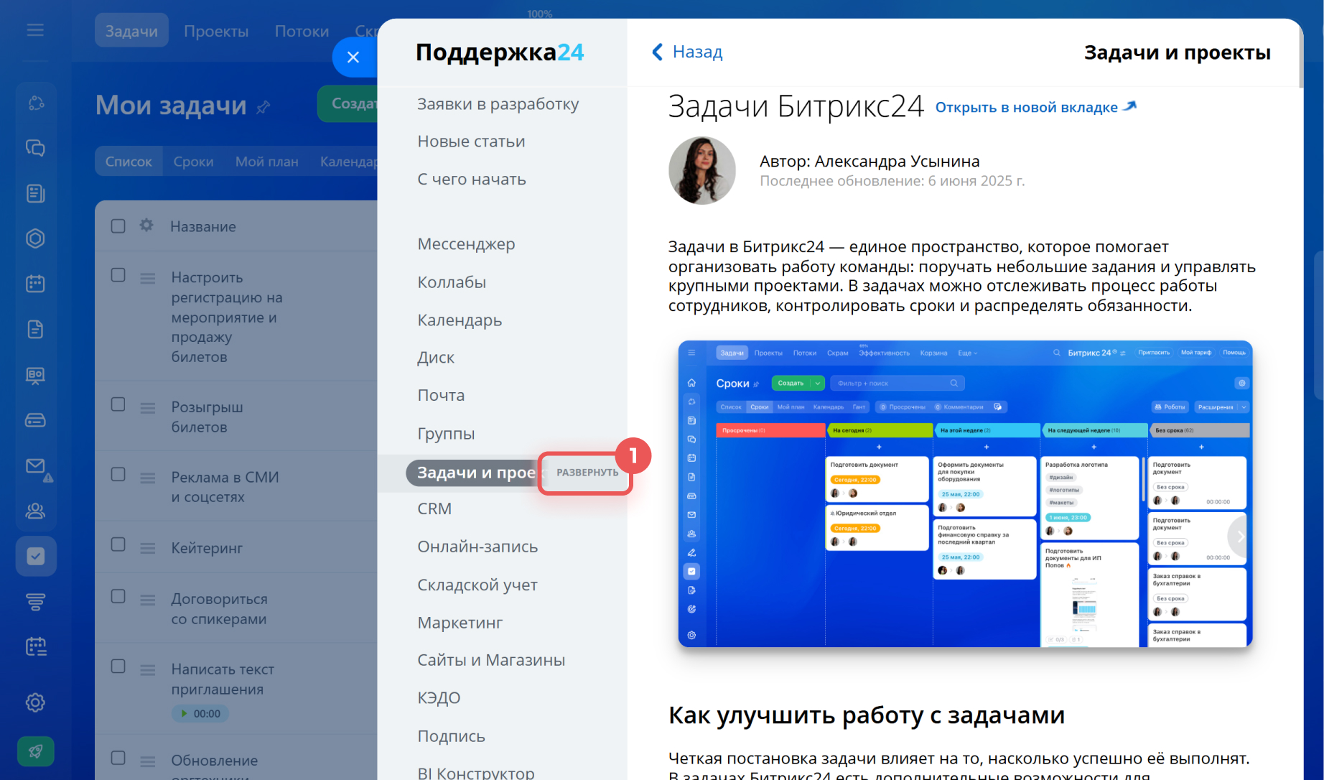Check the Розыгрыш билетов task checkbox
The width and height of the screenshot is (1324, 780).
tap(118, 404)
